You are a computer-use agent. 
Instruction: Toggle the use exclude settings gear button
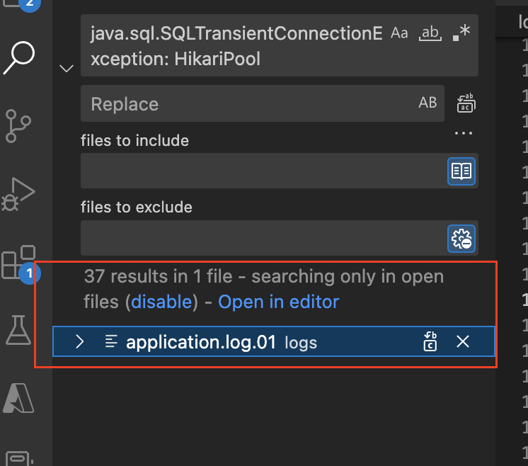coord(461,239)
